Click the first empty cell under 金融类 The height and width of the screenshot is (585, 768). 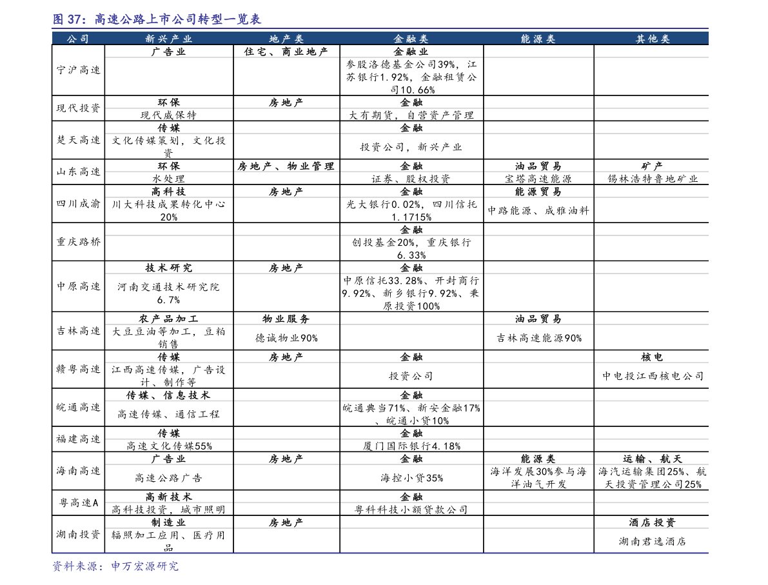411,51
